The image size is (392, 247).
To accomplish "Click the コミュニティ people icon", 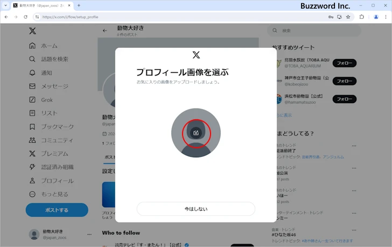I will pyautogui.click(x=32, y=140).
